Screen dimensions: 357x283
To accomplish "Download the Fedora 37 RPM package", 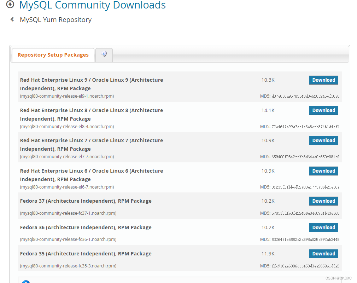I will pos(323,201).
